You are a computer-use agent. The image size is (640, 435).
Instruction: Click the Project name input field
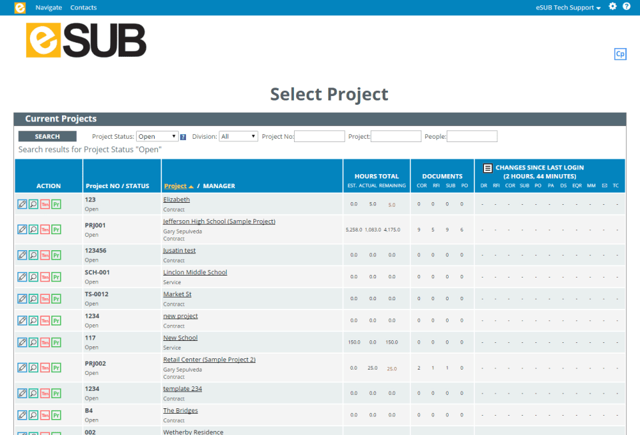point(396,136)
